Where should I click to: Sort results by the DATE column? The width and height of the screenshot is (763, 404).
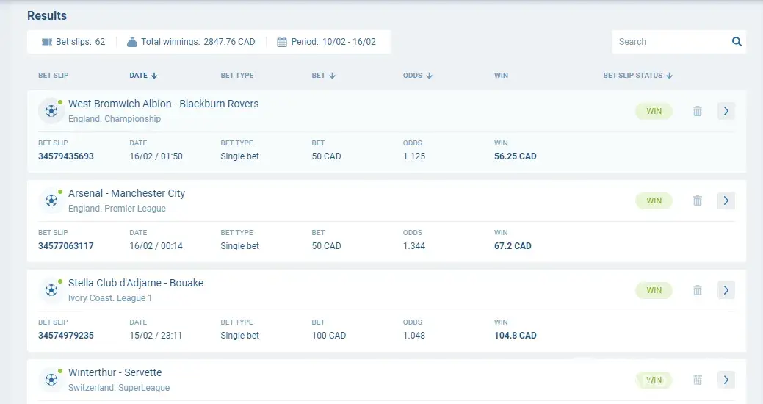pyautogui.click(x=143, y=76)
